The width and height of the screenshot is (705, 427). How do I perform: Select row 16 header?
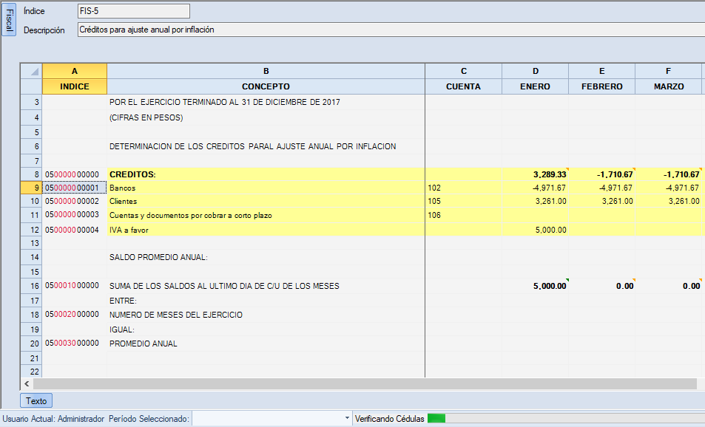(31, 286)
